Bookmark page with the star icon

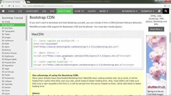coord(165,6)
